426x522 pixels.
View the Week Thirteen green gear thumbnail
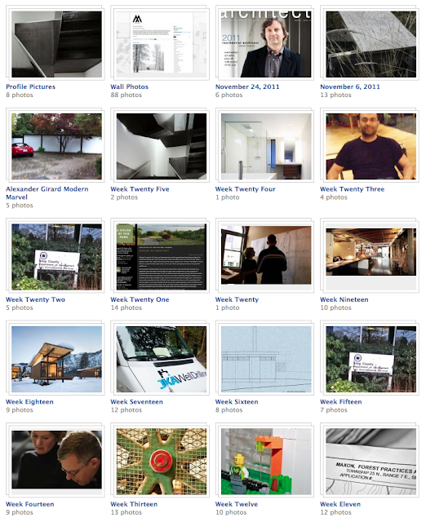pyautogui.click(x=162, y=462)
